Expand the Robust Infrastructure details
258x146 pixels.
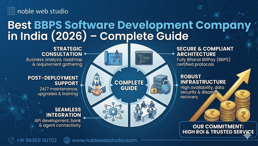(203, 79)
